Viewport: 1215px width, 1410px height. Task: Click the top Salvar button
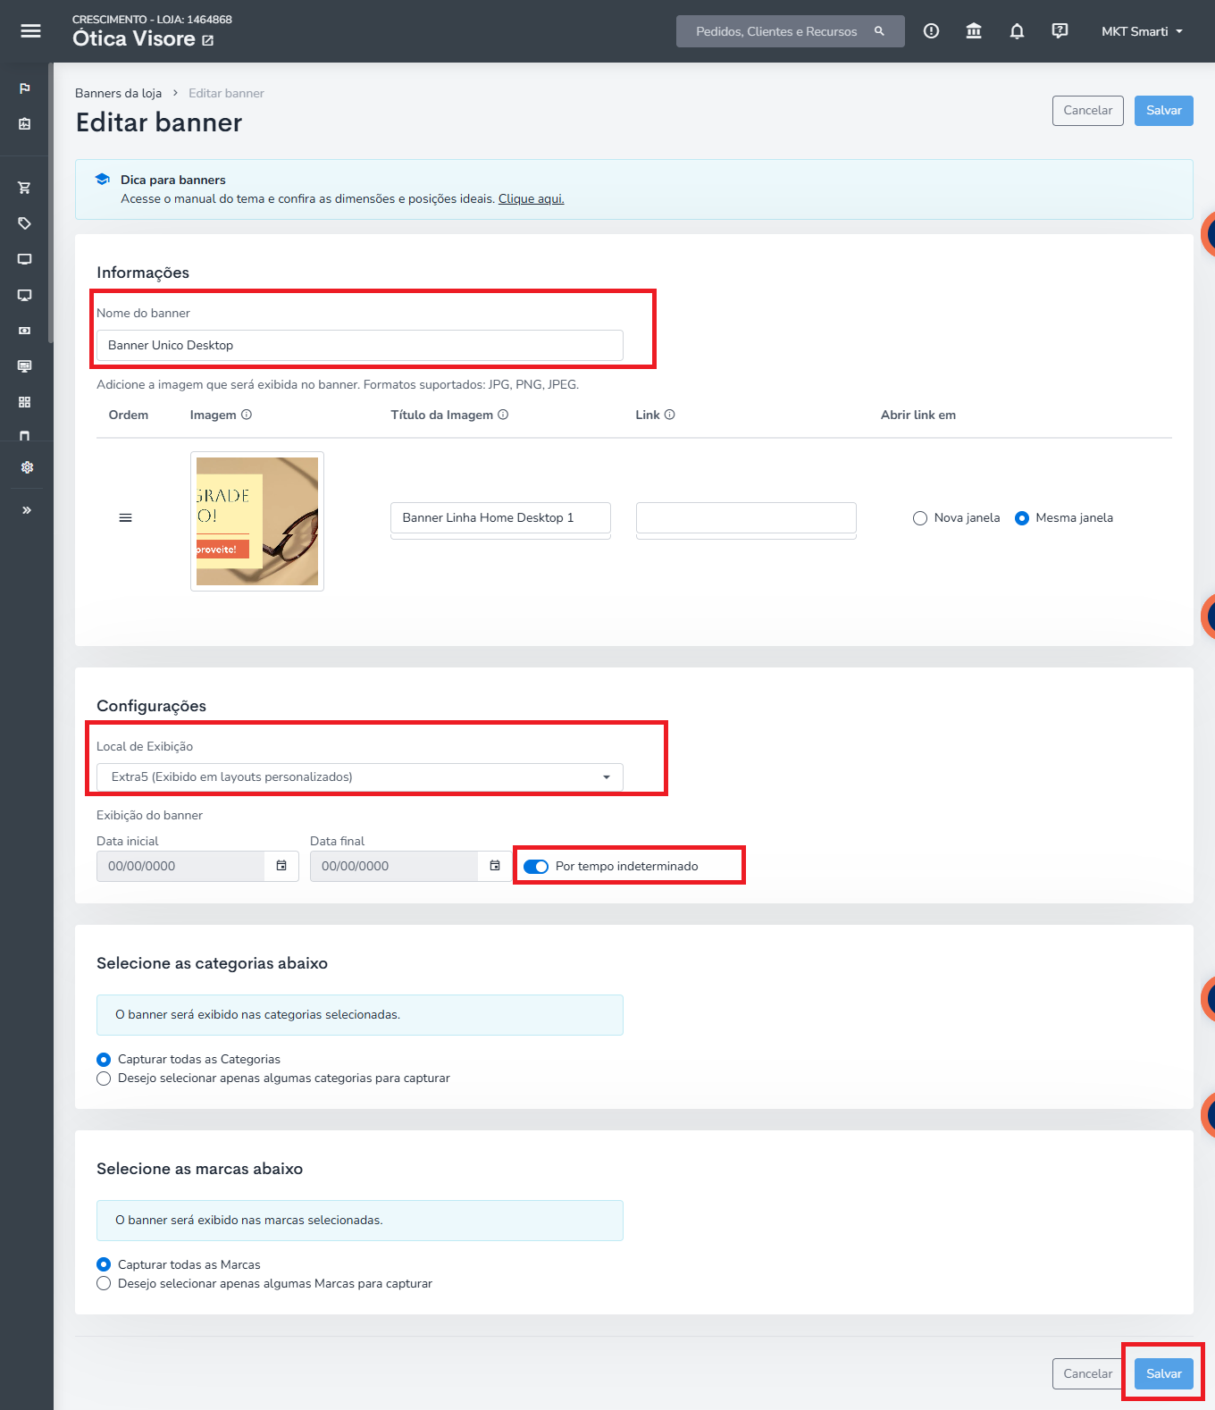[x=1164, y=111]
